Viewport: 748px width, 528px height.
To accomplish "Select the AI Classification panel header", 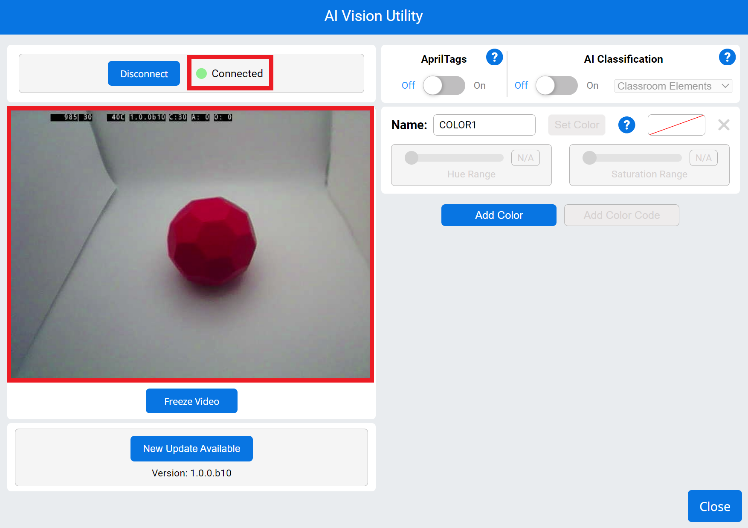I will (623, 59).
